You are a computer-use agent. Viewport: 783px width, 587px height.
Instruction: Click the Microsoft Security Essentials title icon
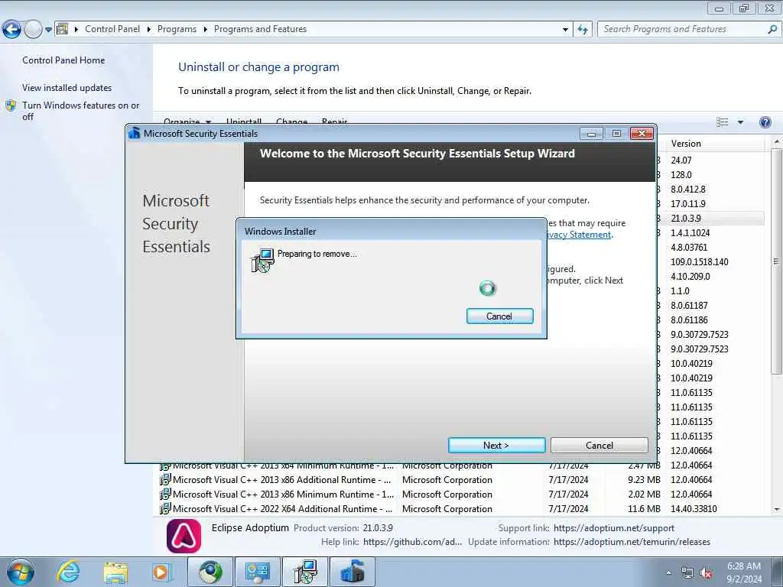[135, 133]
